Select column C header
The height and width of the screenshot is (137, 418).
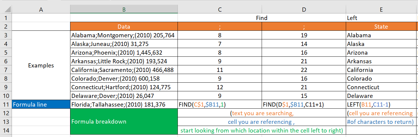coord(220,9)
